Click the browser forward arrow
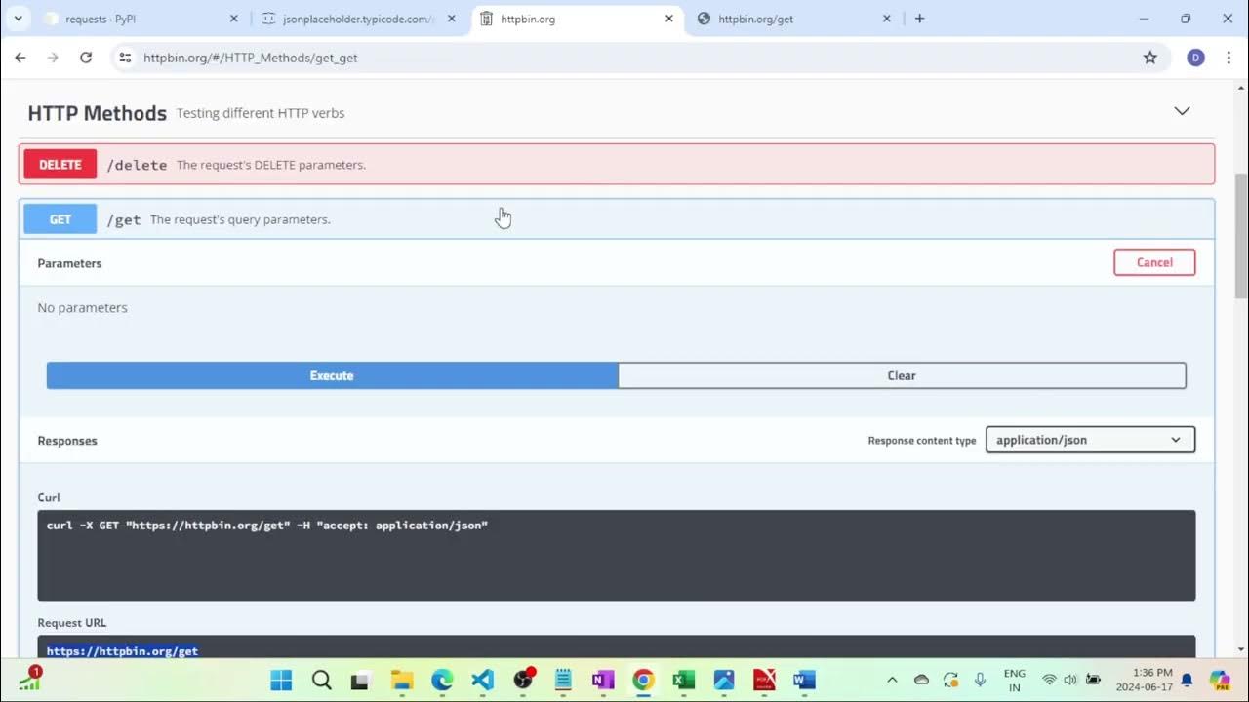The image size is (1249, 702). [53, 58]
